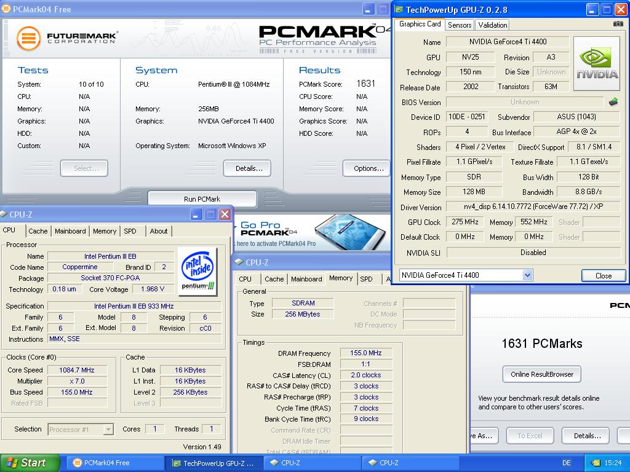Click the Intel Inside Pentium III logo
Image resolution: width=630 pixels, height=472 pixels.
(197, 271)
